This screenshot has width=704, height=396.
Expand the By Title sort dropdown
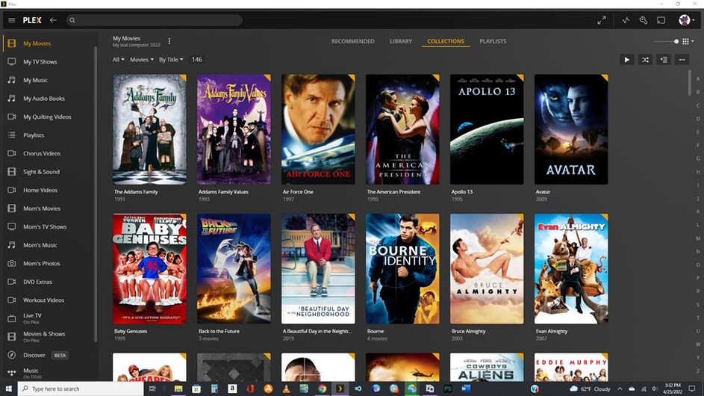171,59
